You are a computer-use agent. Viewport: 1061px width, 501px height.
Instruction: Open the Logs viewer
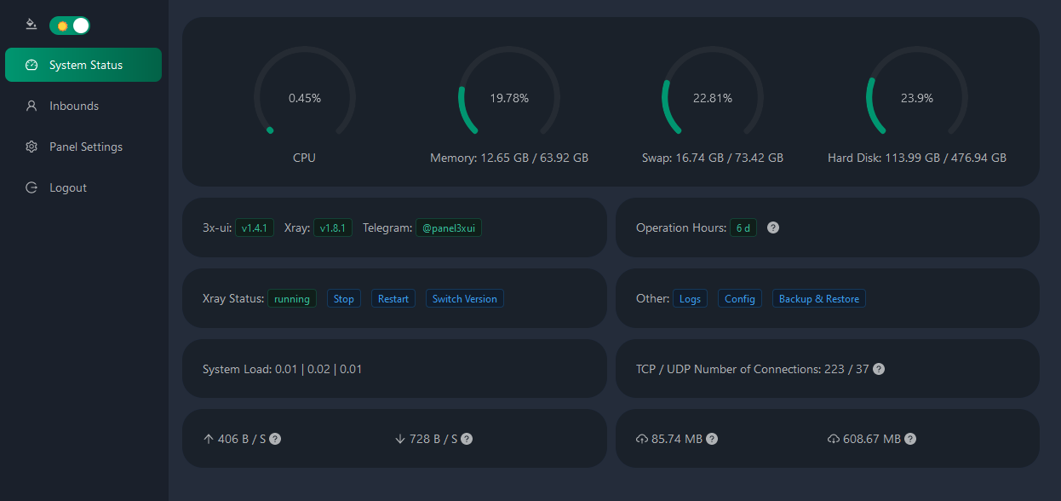[x=690, y=299]
